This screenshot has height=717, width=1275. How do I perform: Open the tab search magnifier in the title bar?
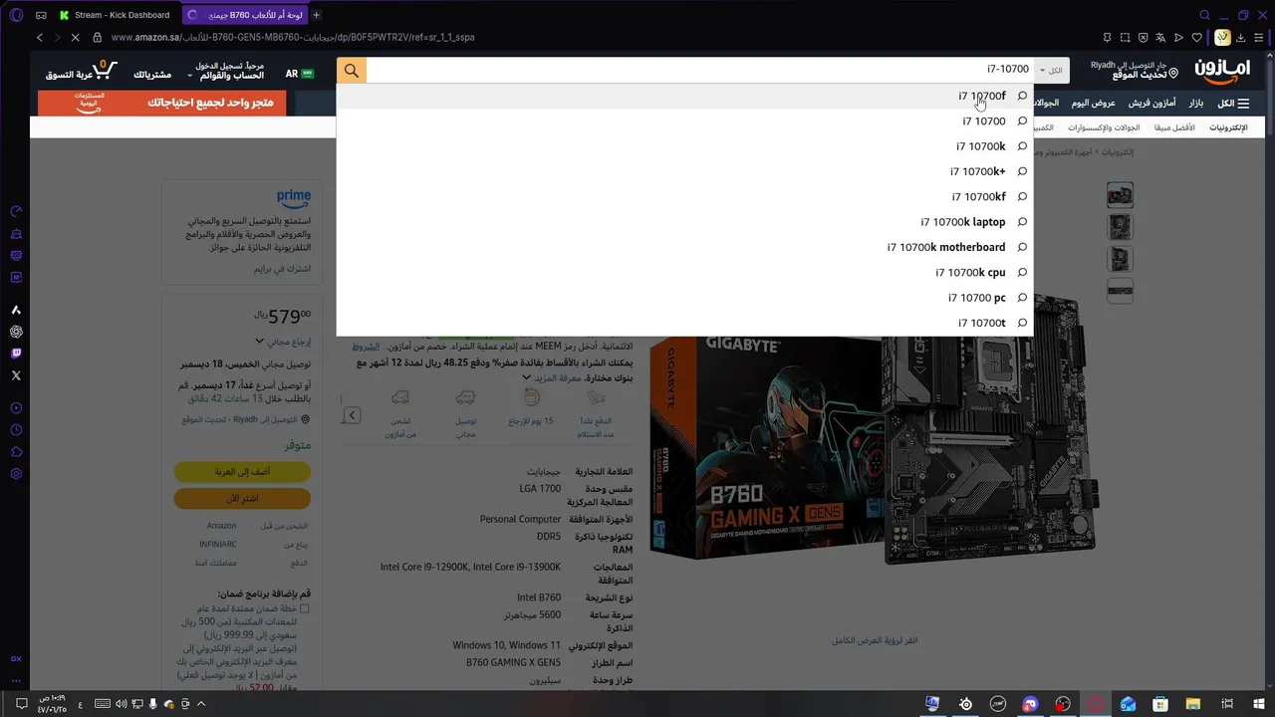(x=1205, y=15)
